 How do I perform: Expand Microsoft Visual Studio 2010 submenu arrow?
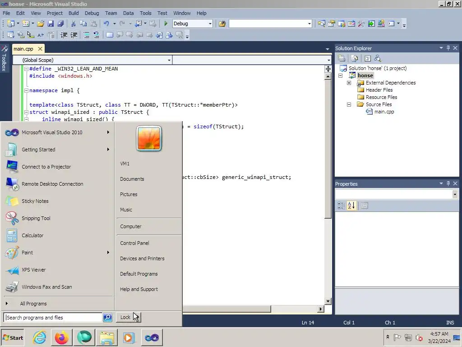[x=108, y=132]
